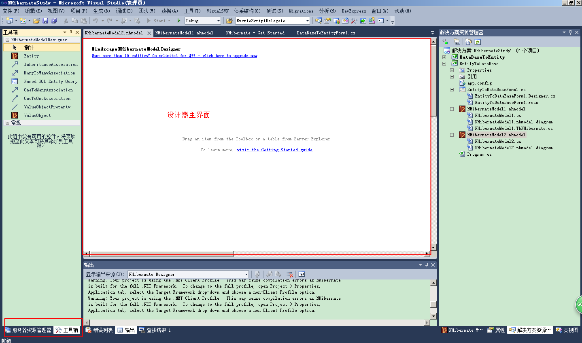The width and height of the screenshot is (582, 343).
Task: Open the 显示输出来源 NHibernate Designer dropdown
Action: coord(246,274)
